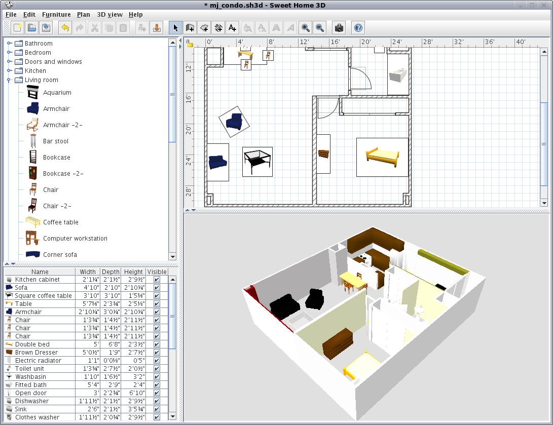Select Corner sofa in the catalog
The image size is (553, 425).
(60, 255)
